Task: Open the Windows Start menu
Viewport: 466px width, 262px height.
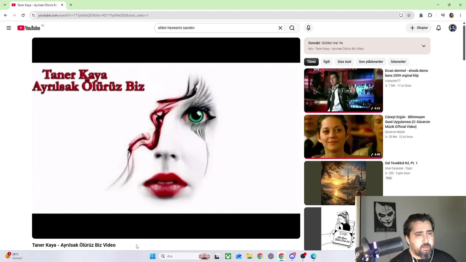Action: point(153,256)
